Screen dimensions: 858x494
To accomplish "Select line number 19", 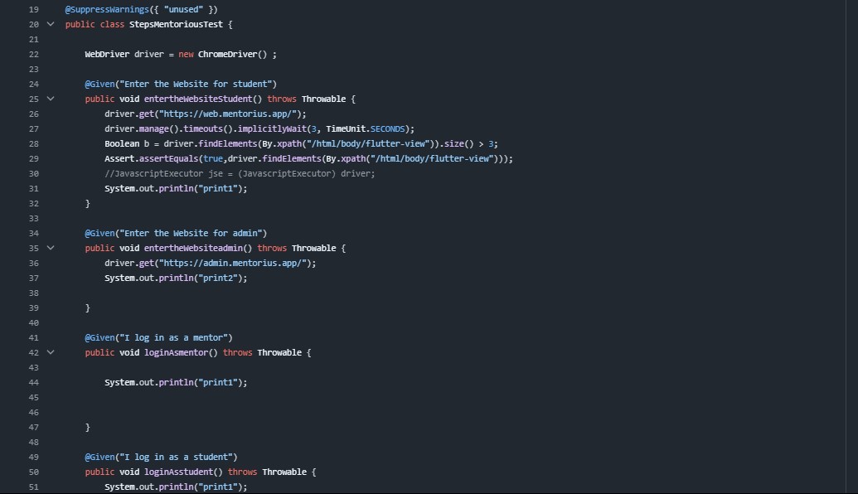I will coord(33,9).
